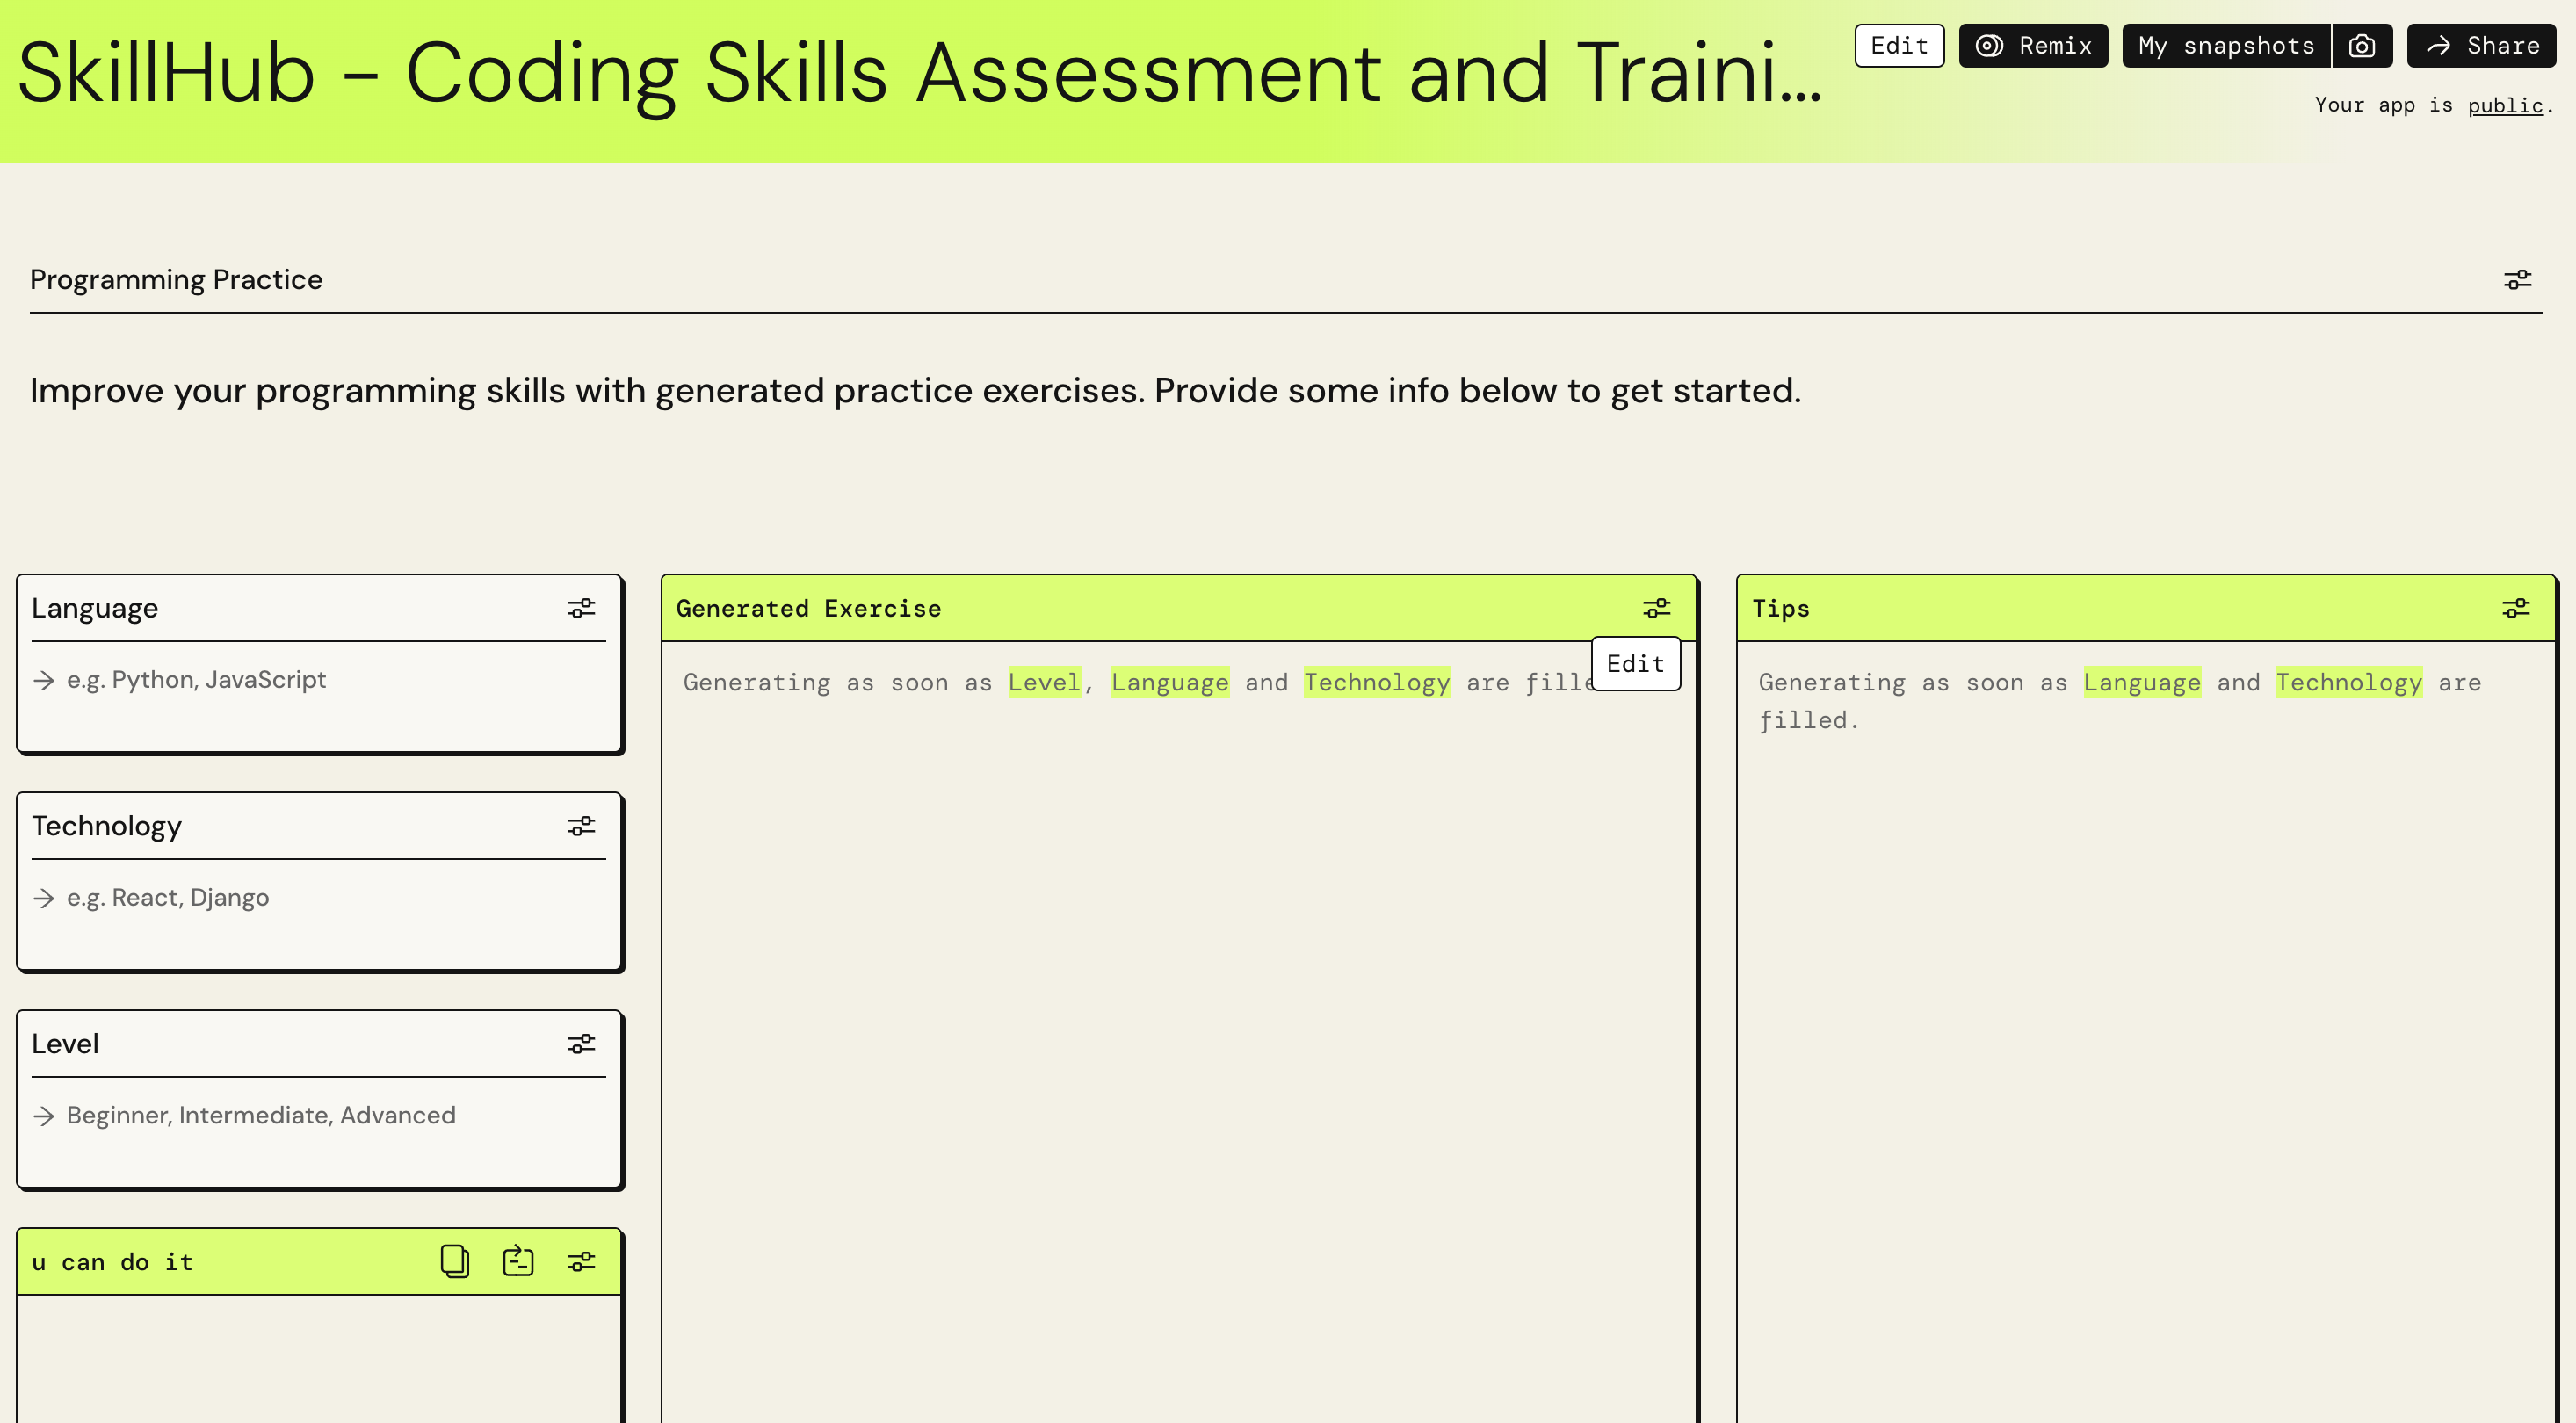This screenshot has height=1423, width=2576.
Task: Open settings for the Generated Exercise panel
Action: point(1657,607)
